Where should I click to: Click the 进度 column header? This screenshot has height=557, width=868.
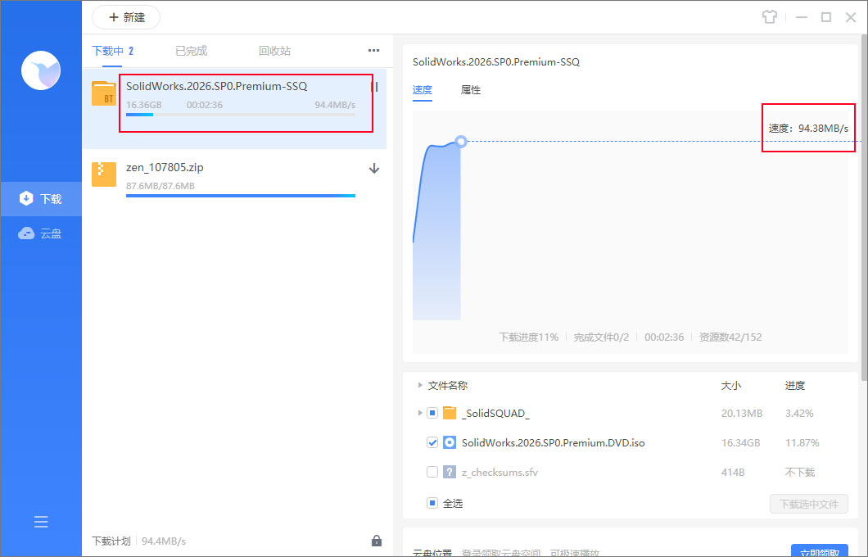point(795,385)
